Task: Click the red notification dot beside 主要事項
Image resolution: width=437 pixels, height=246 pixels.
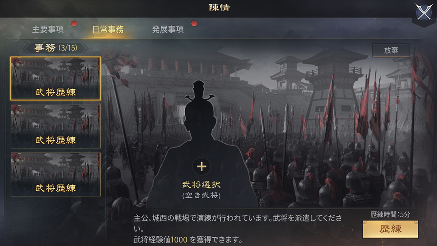Action: coord(74,24)
